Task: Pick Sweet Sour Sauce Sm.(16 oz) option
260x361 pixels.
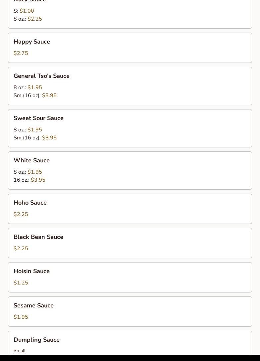Action: pos(35,138)
